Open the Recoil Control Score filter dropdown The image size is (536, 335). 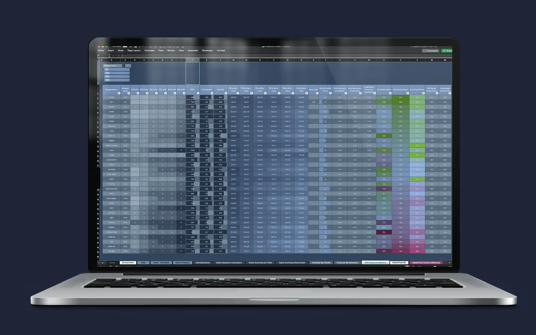click(x=330, y=93)
